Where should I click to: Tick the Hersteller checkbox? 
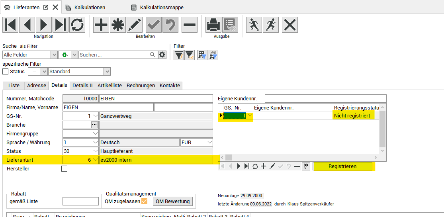[64, 169]
